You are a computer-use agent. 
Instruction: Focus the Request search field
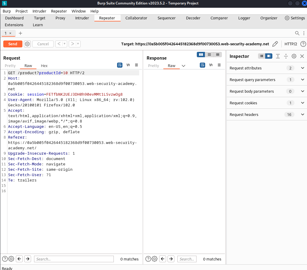pos(74,259)
